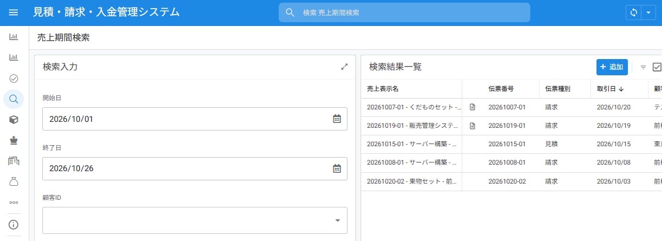Click the date cell 2026/10/03
The image size is (662, 241).
pyautogui.click(x=613, y=181)
